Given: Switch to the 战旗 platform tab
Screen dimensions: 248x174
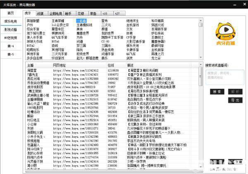Looking at the screenshot, I should pos(42,14).
